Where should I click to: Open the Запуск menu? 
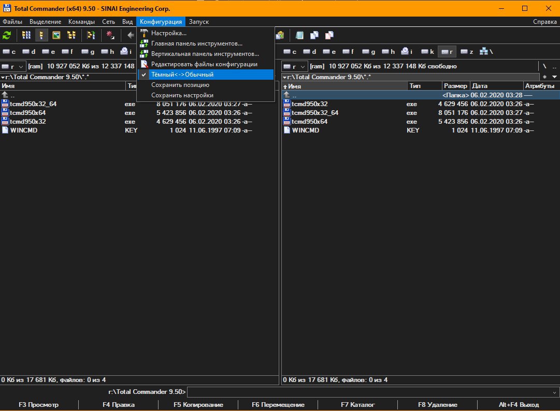tap(199, 22)
